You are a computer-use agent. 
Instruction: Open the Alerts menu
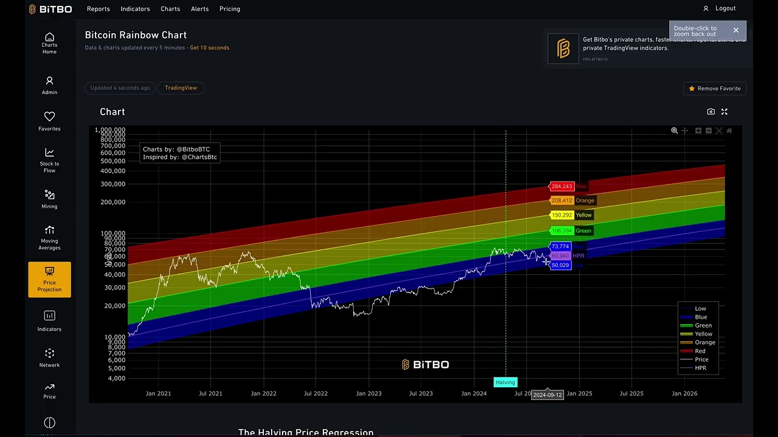click(199, 9)
